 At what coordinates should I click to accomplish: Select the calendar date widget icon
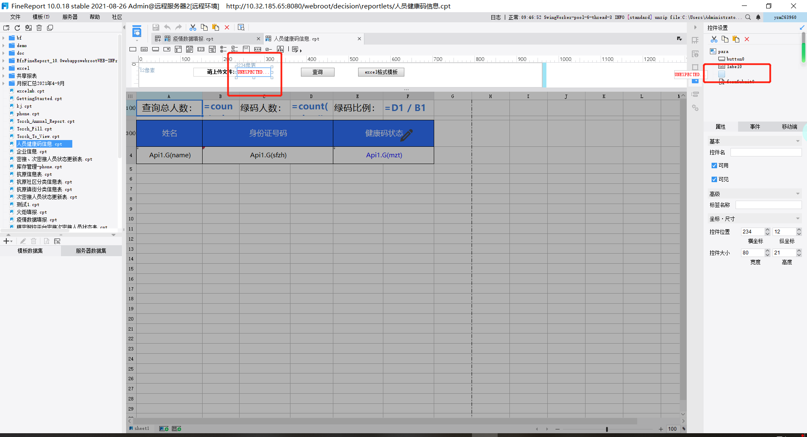[x=190, y=49]
